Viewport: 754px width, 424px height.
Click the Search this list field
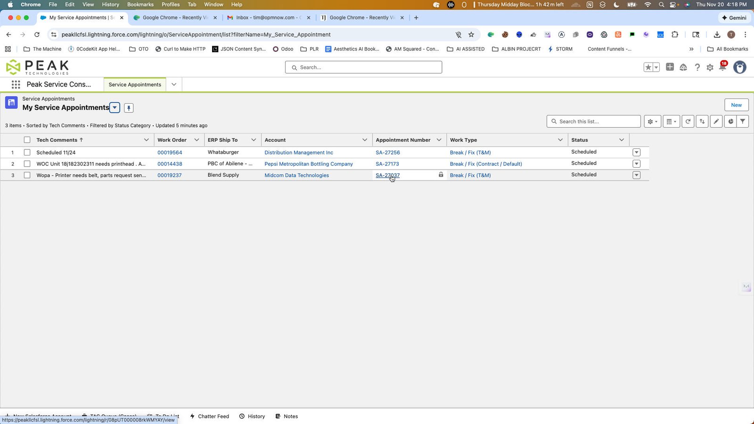click(594, 122)
